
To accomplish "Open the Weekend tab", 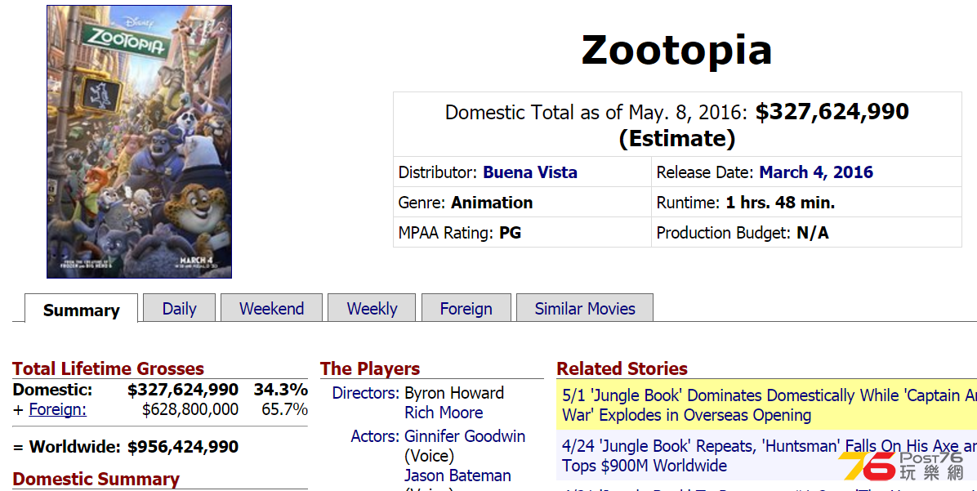I will click(x=272, y=309).
